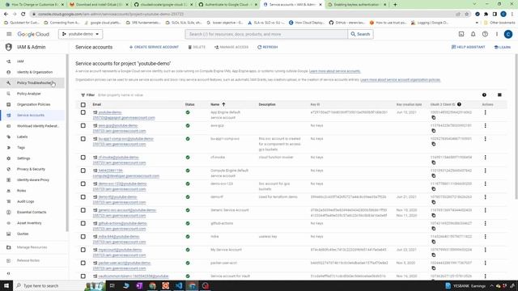Open the browser extensions puzzle icon
The height and width of the screenshot is (291, 518).
coord(486,15)
